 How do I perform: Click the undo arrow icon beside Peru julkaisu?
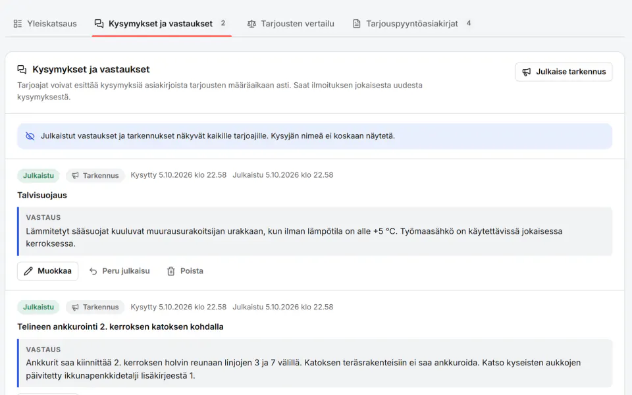click(x=93, y=271)
